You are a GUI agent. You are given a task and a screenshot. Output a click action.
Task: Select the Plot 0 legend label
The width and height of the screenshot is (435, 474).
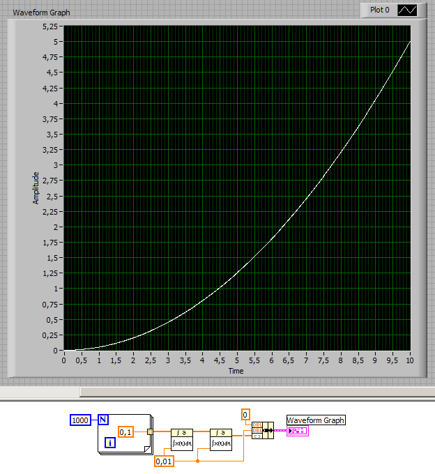tap(380, 10)
